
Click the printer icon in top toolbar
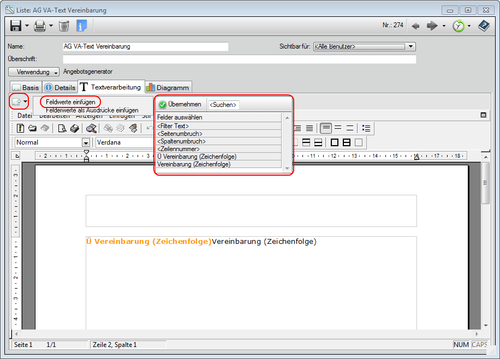click(x=40, y=26)
